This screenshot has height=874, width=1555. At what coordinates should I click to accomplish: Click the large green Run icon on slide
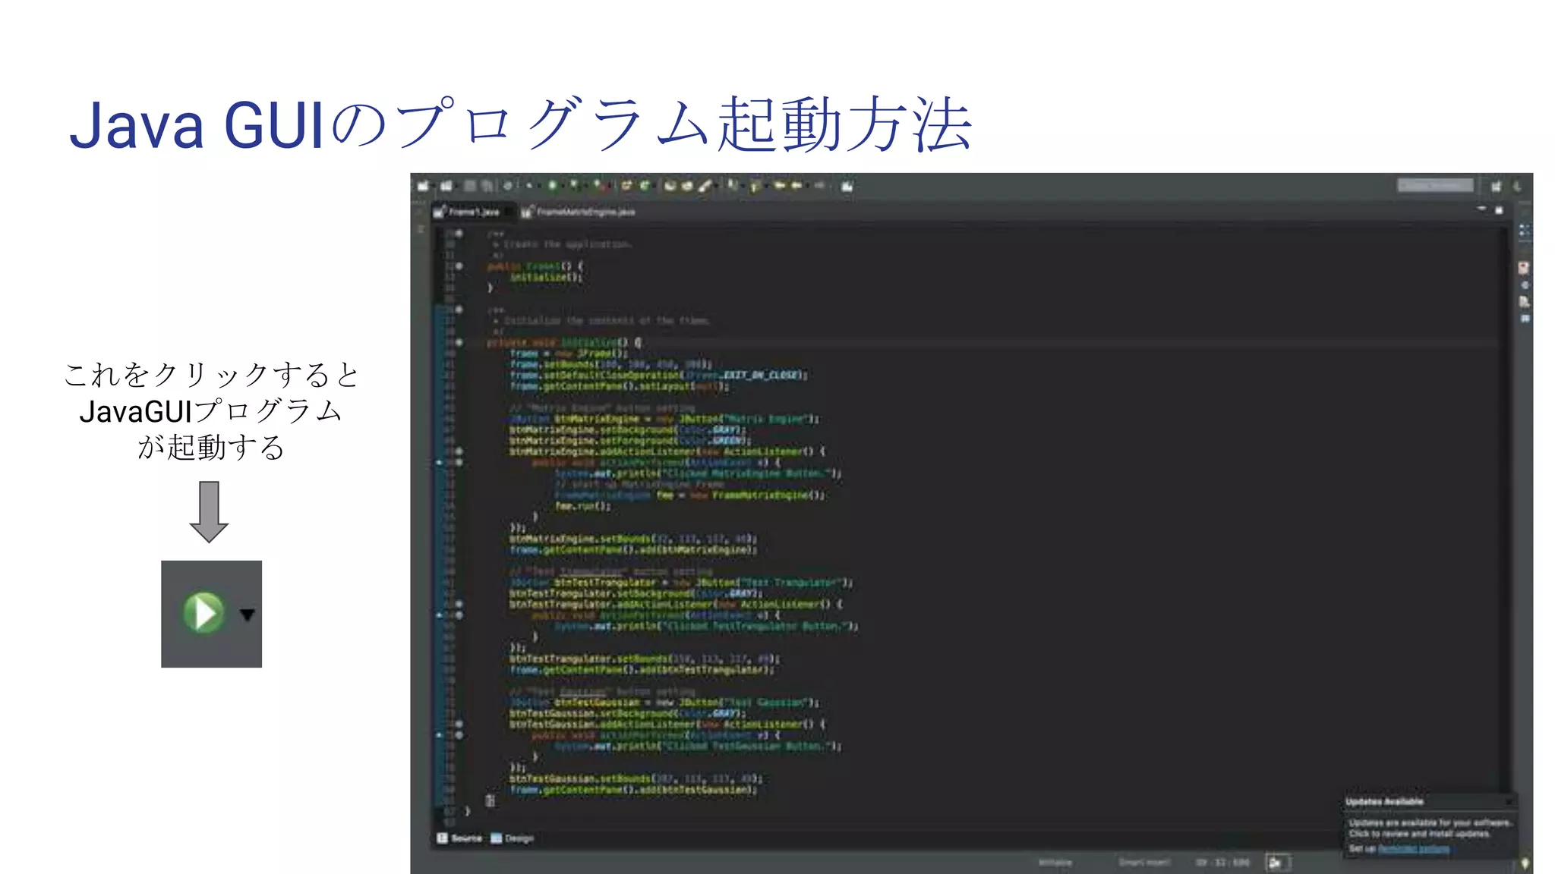point(203,613)
